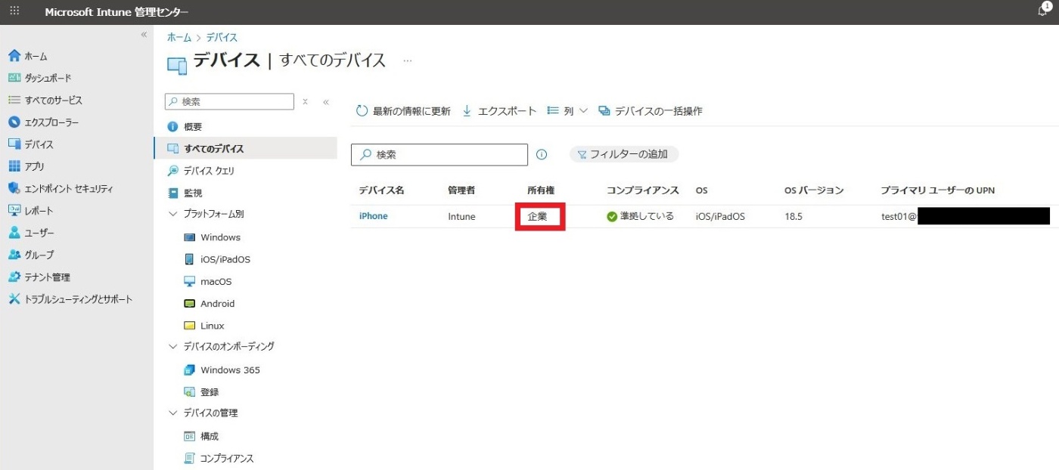Click the 構成 configuration icon
The height and width of the screenshot is (470, 1059).
(189, 437)
